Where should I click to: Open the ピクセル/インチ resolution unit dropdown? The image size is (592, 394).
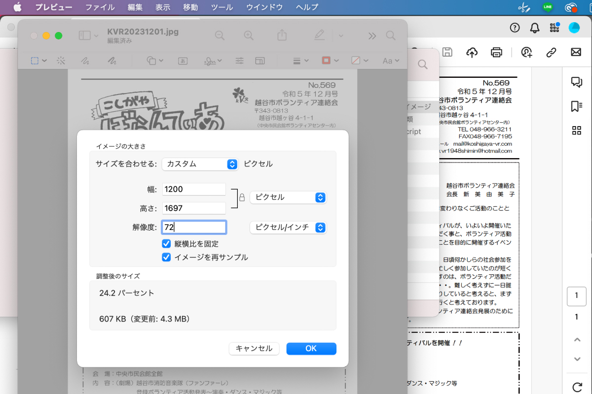[x=288, y=227]
